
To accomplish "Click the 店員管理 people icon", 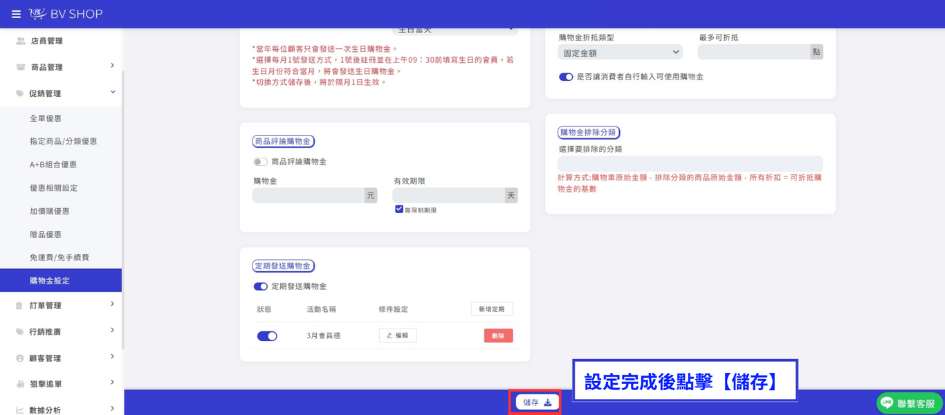I will pos(20,41).
